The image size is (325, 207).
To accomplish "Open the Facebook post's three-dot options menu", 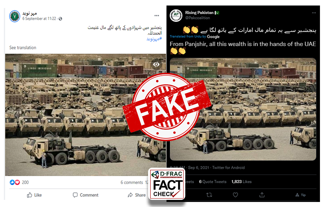I will pos(157,15).
